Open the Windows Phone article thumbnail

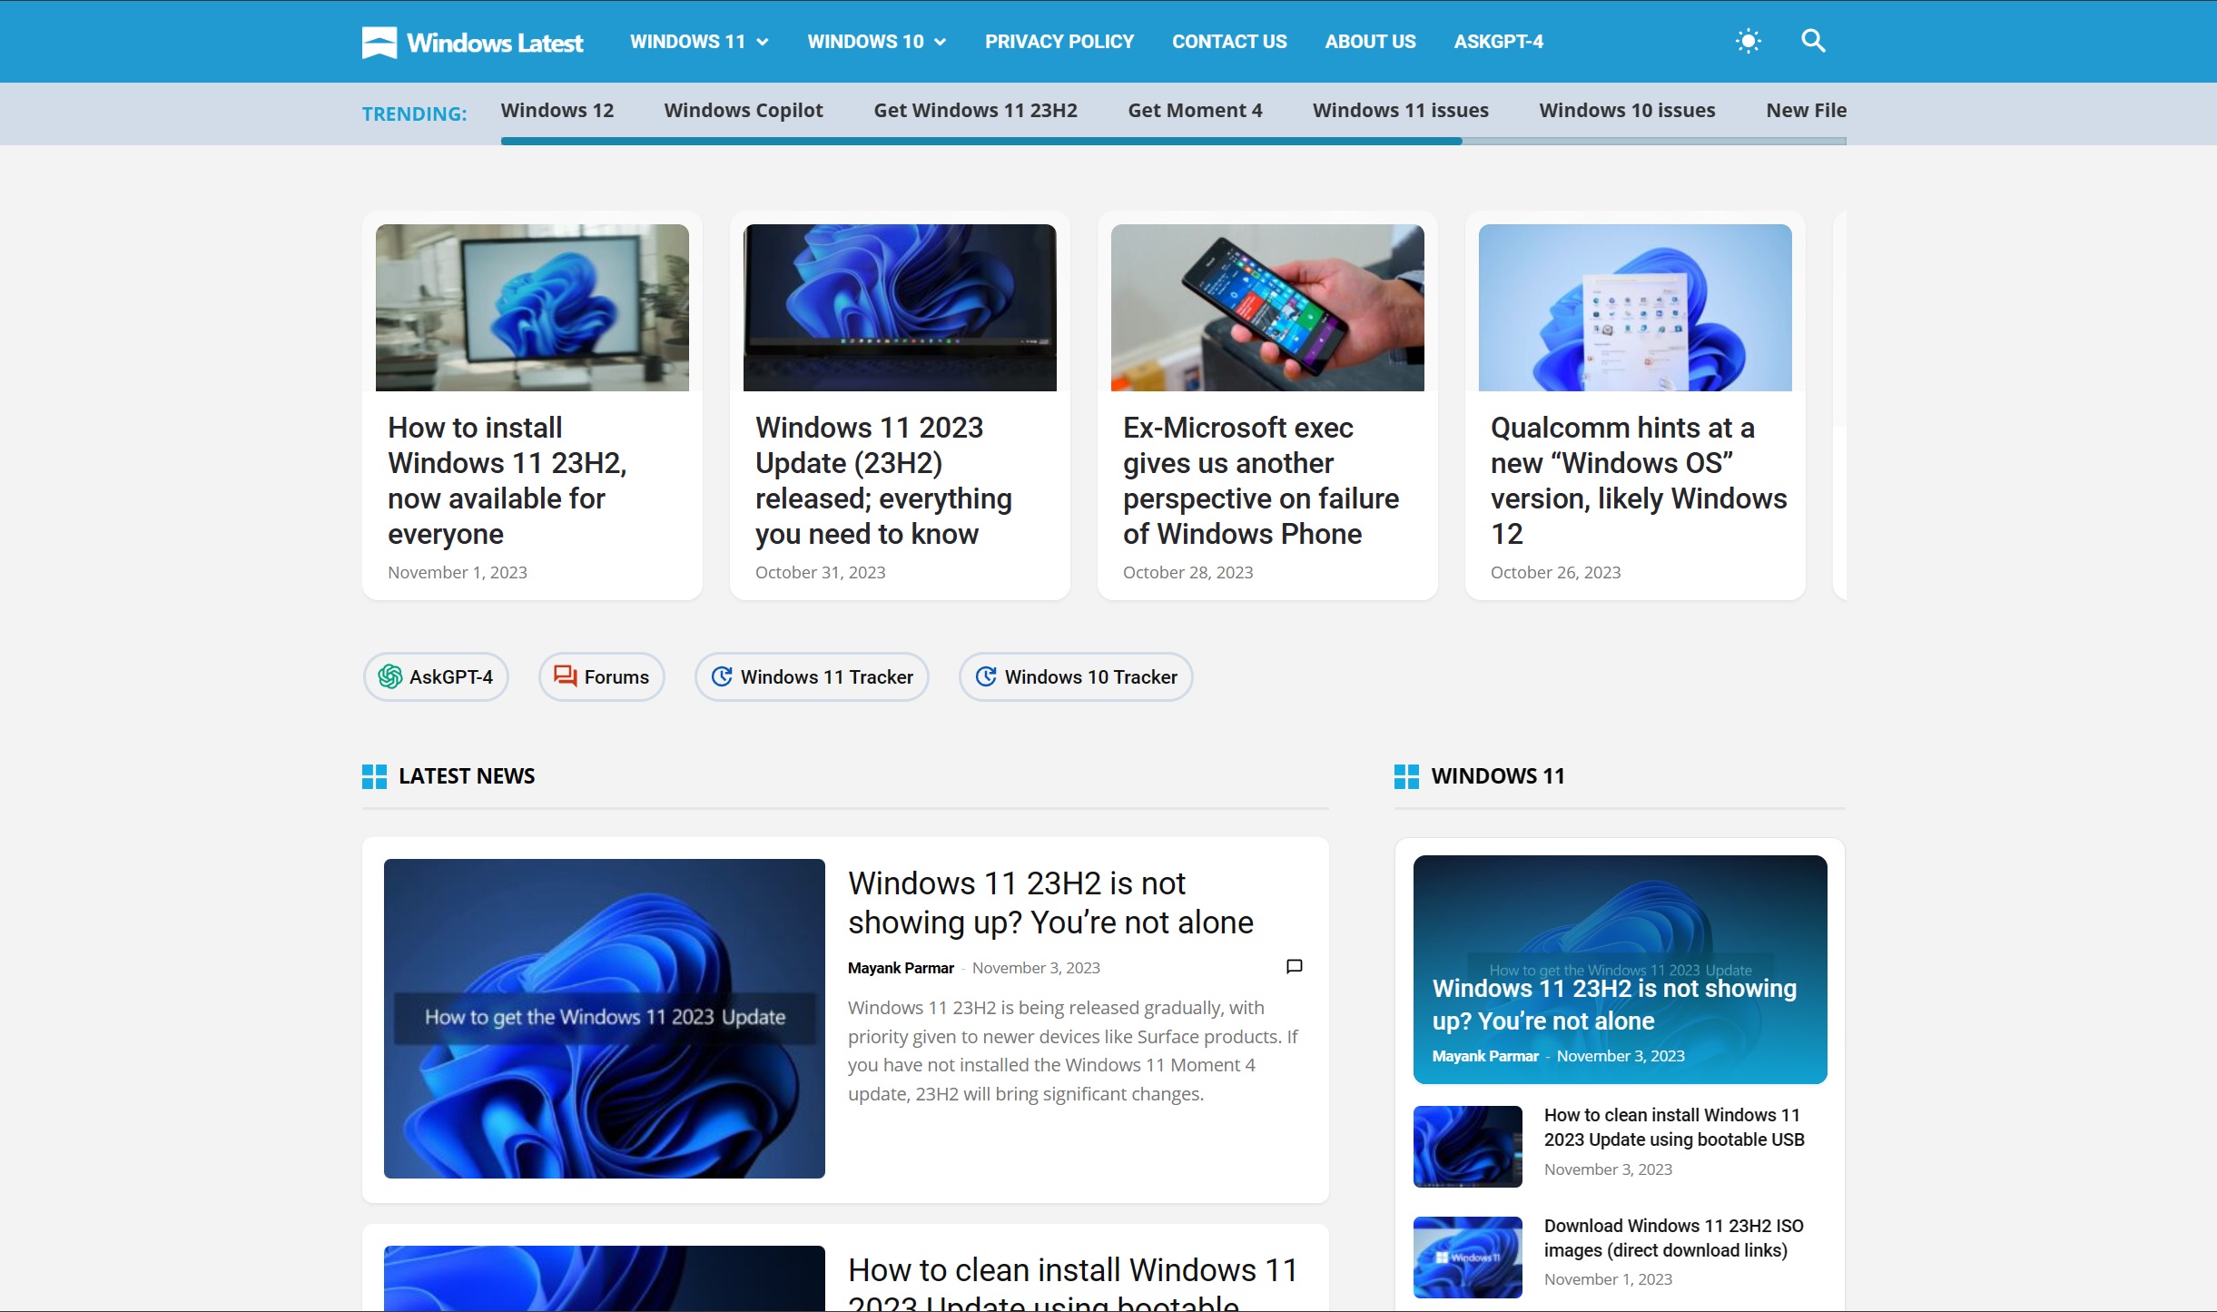[1267, 308]
